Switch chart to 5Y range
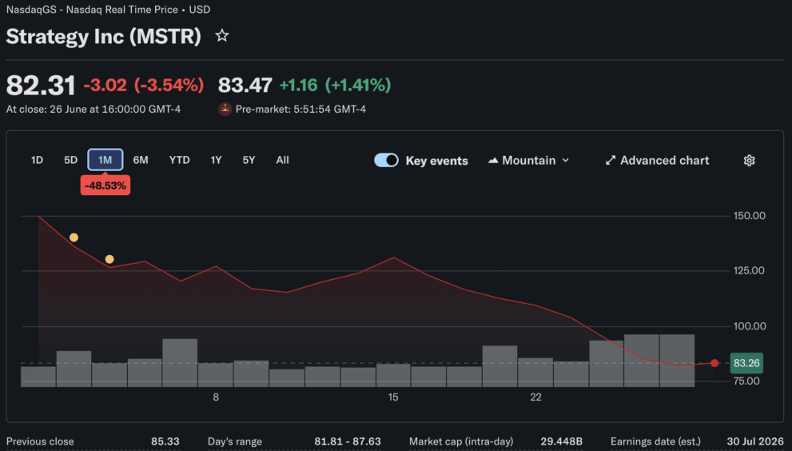792x451 pixels. (249, 160)
